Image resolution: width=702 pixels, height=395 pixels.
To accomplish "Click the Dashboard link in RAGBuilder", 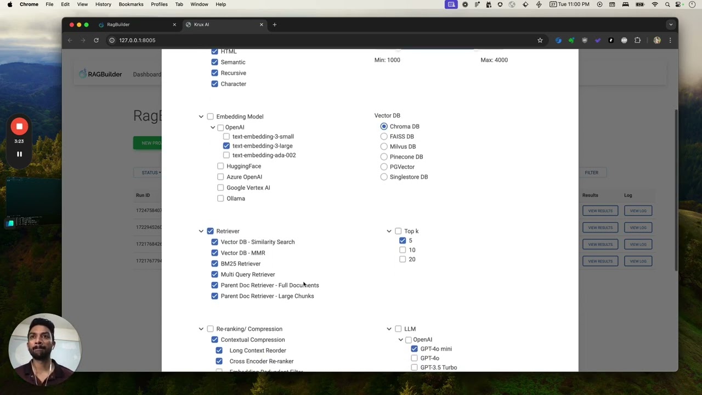I will tap(147, 75).
